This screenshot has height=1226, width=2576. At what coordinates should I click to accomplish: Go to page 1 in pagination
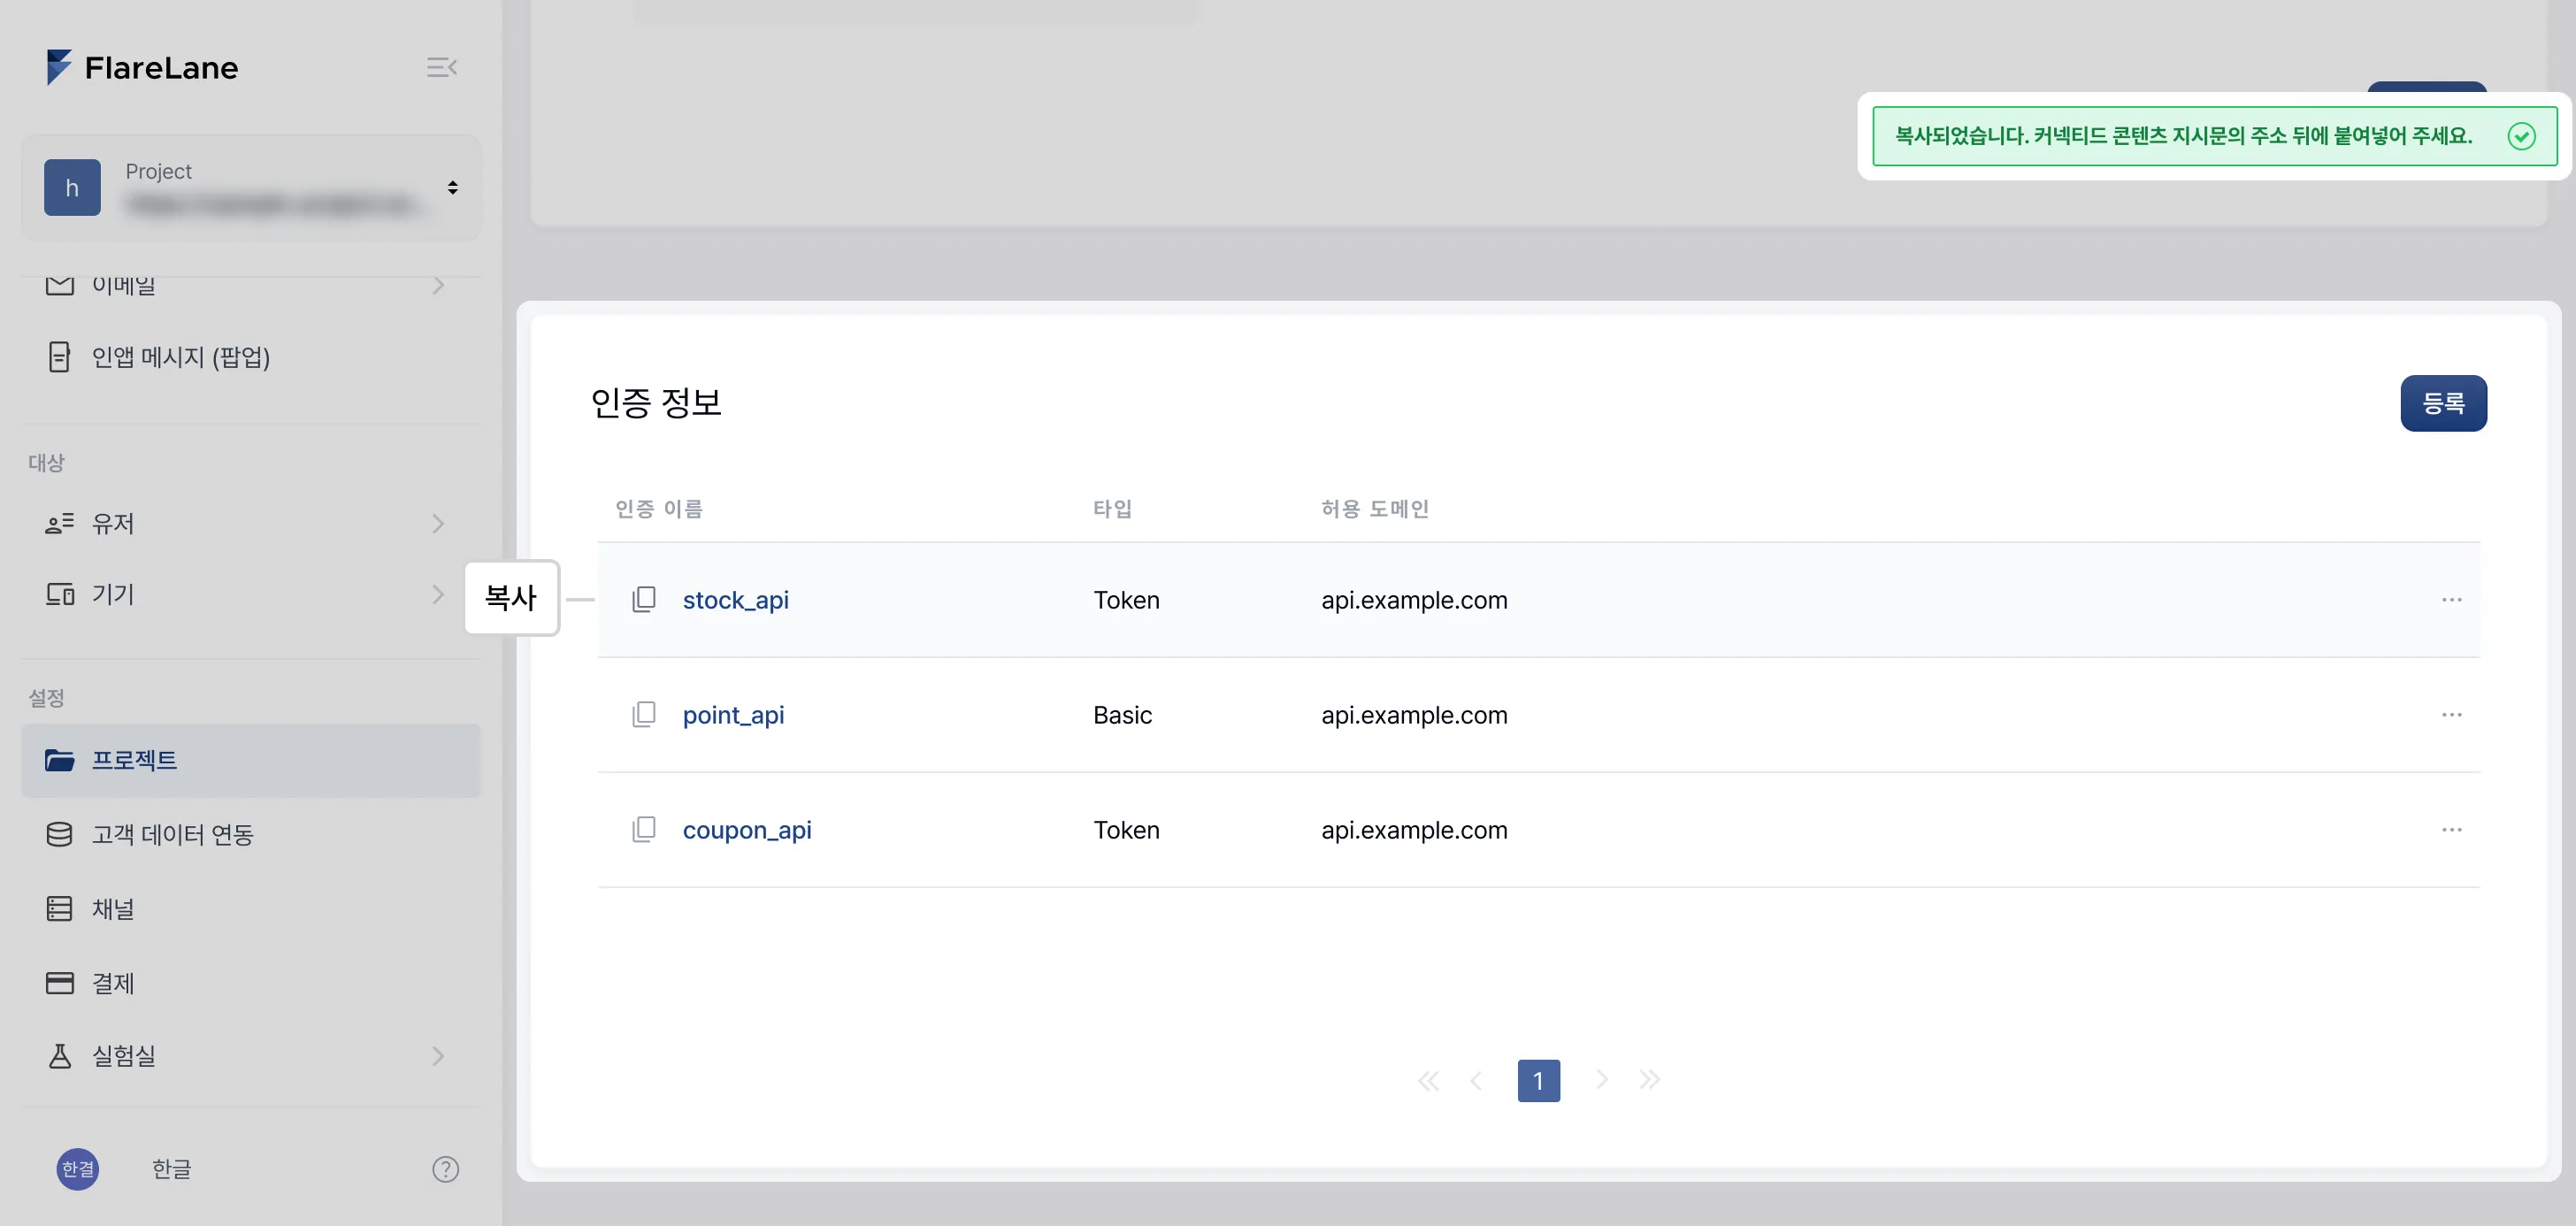click(x=1538, y=1080)
